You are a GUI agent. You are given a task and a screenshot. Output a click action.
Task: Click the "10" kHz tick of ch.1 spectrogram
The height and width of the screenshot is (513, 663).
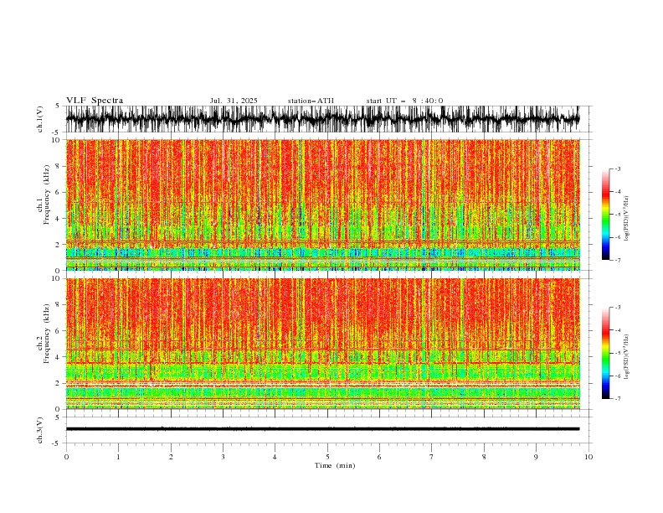pyautogui.click(x=58, y=140)
